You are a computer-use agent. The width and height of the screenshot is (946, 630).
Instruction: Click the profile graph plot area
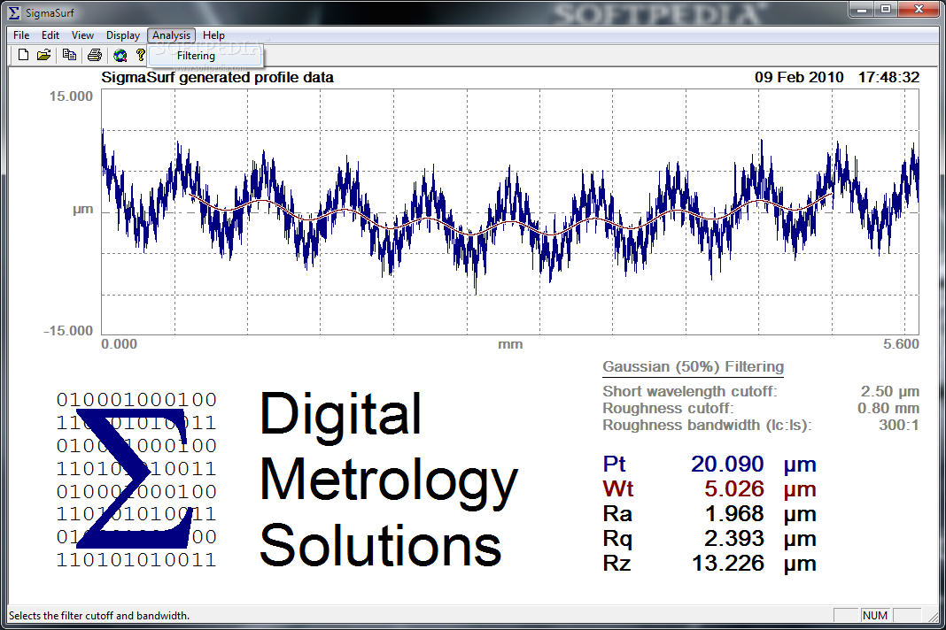point(510,211)
